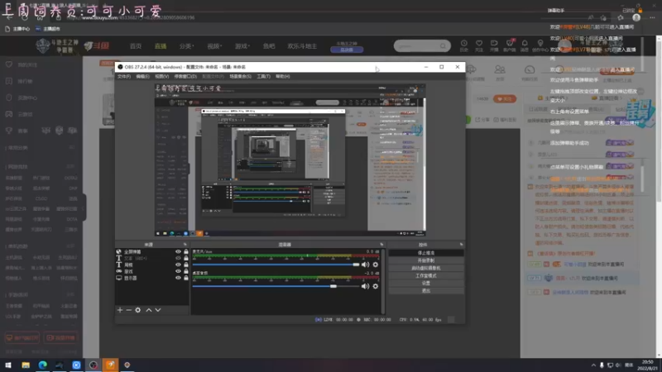Open 停靠窗口(D) menu in OBS
This screenshot has height=372, width=662.
(185, 76)
